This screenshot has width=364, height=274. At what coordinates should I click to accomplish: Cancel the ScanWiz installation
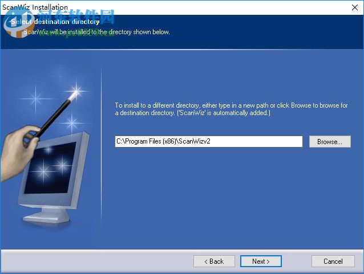333,261
